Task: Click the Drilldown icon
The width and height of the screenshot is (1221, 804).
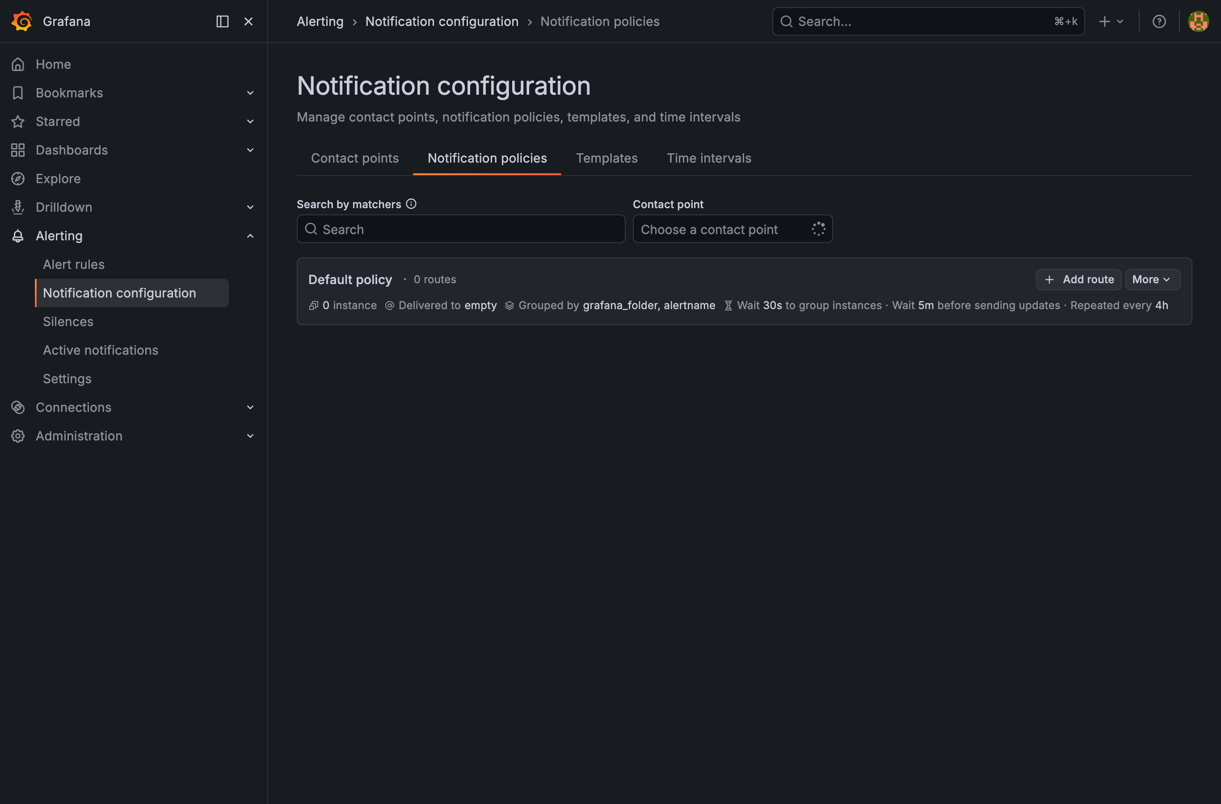Action: tap(18, 207)
